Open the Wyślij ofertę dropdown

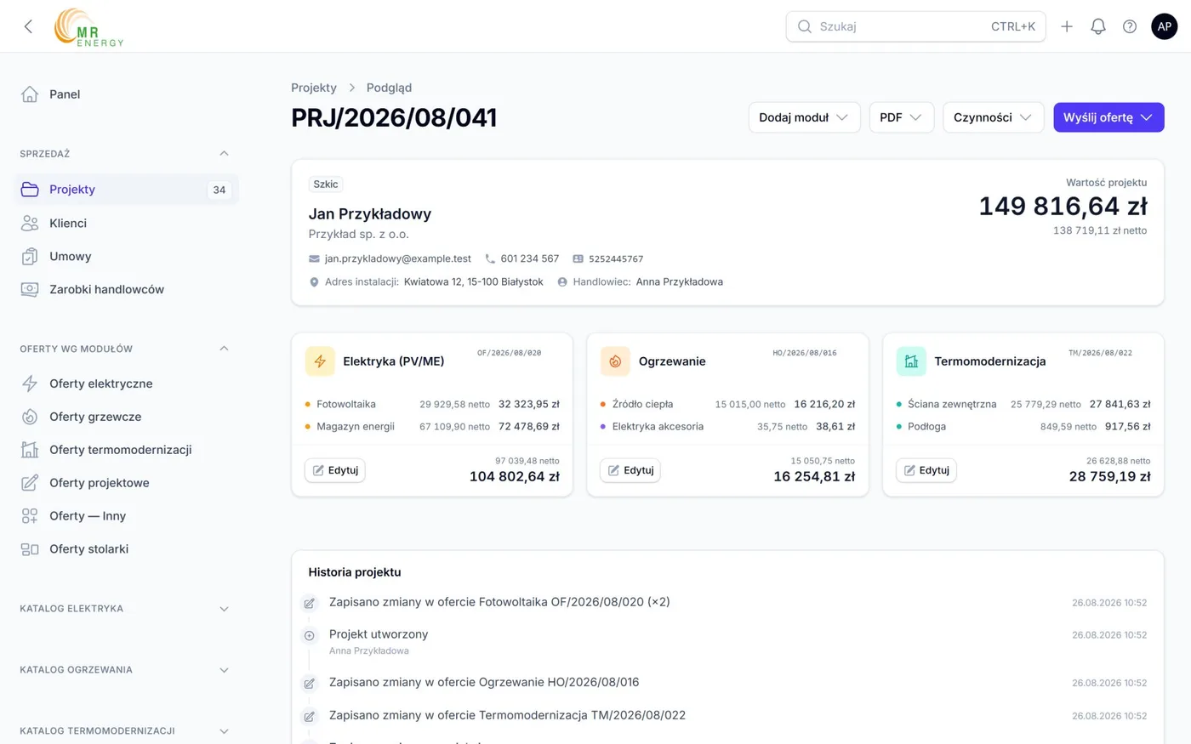pos(1108,117)
